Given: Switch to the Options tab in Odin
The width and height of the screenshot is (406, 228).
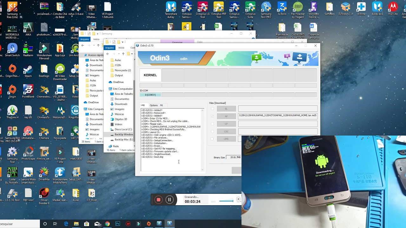Looking at the screenshot, I should coord(154,105).
